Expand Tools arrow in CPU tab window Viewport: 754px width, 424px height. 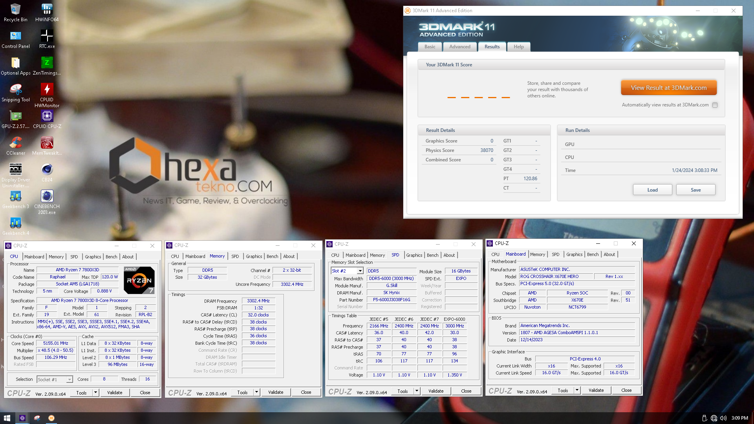[95, 393]
